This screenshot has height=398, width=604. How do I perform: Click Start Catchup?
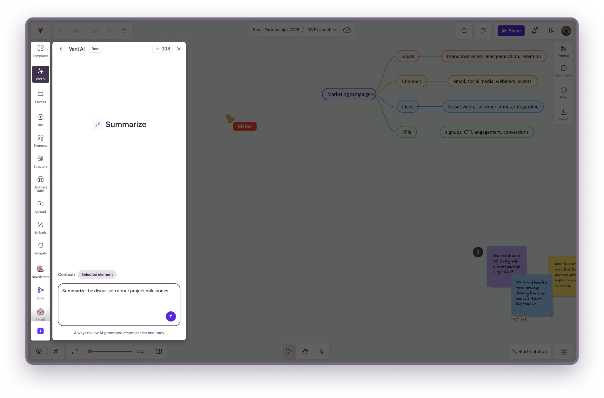click(530, 351)
